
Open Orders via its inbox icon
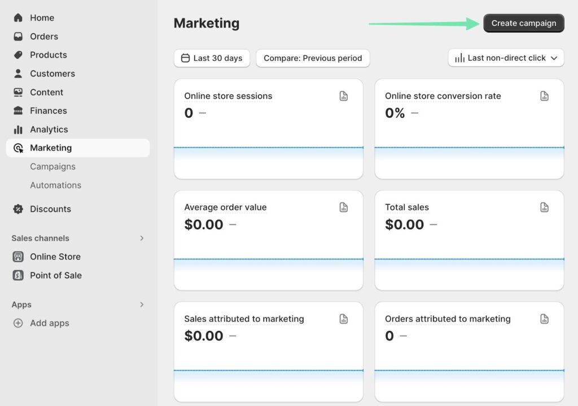coord(18,37)
